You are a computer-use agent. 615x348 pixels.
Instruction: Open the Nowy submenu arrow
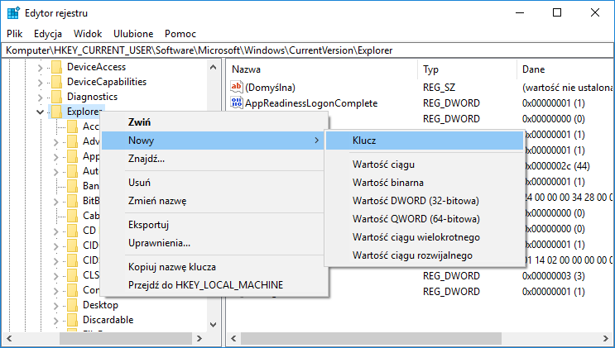[x=316, y=141]
